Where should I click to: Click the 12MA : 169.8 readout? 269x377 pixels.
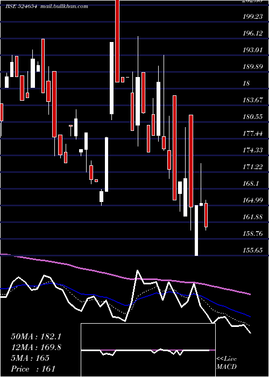pyautogui.click(x=36, y=347)
